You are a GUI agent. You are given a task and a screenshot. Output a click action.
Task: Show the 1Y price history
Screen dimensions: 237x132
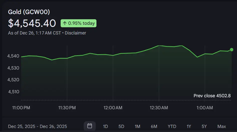tap(189, 126)
